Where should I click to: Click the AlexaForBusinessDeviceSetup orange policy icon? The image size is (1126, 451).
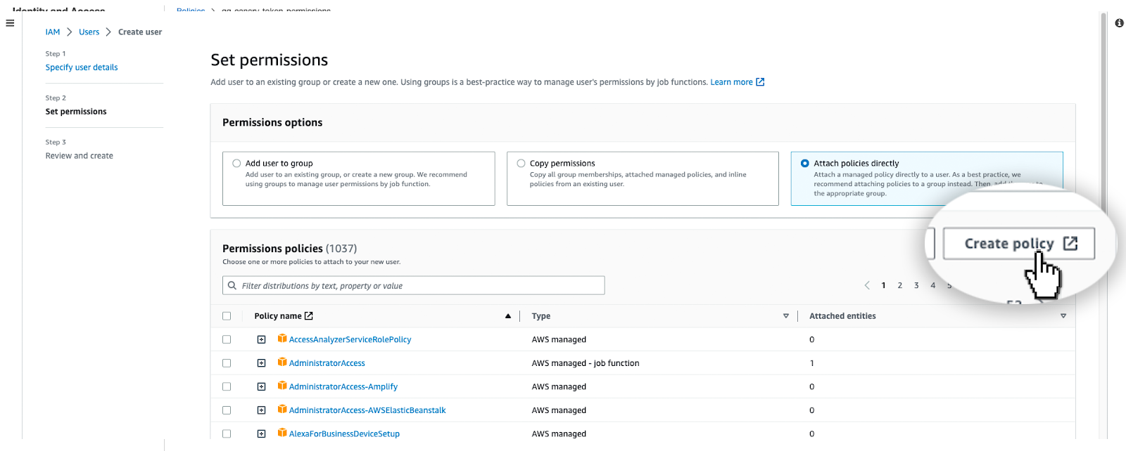(282, 433)
